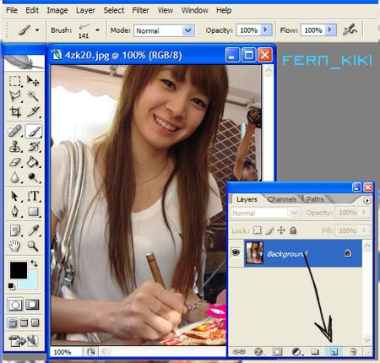Open the File menu
380x363 pixels.
tap(12, 10)
